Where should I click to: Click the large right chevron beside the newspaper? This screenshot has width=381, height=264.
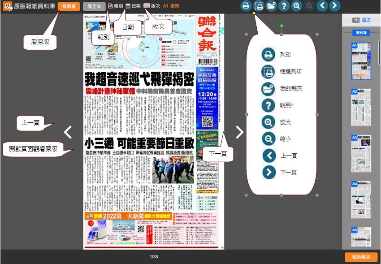coord(239,132)
